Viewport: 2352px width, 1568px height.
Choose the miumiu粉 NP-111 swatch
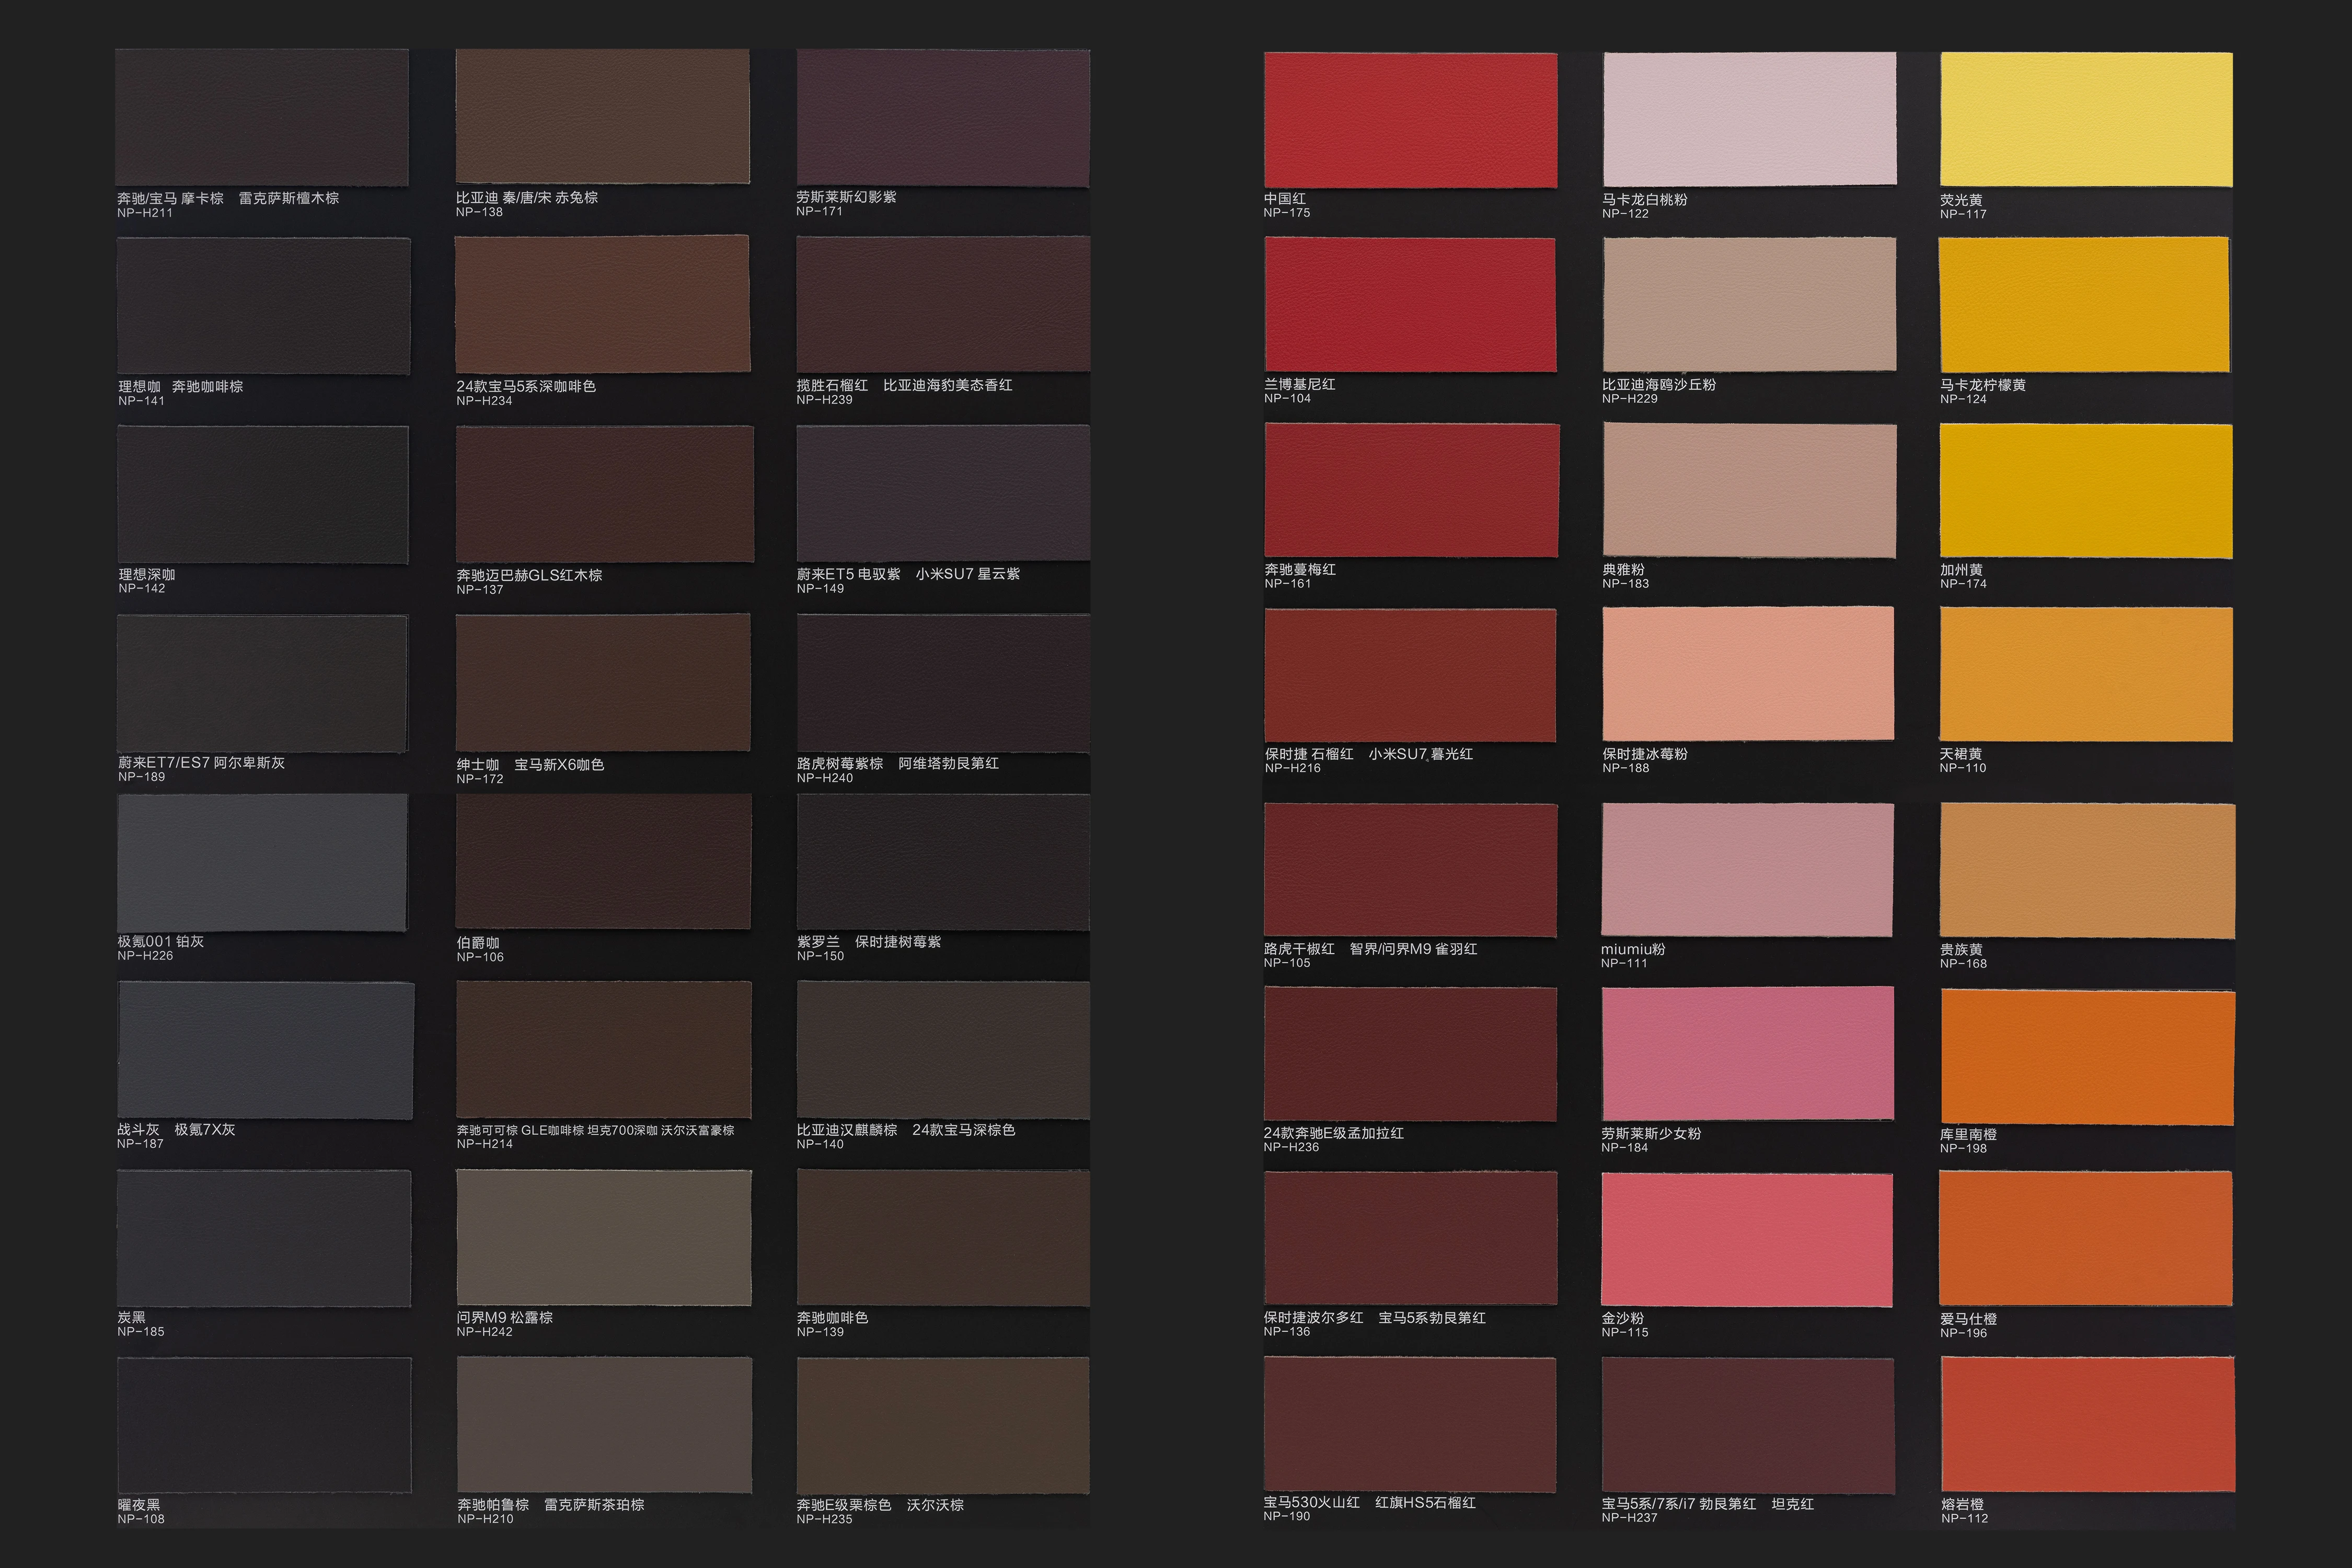[x=1748, y=870]
